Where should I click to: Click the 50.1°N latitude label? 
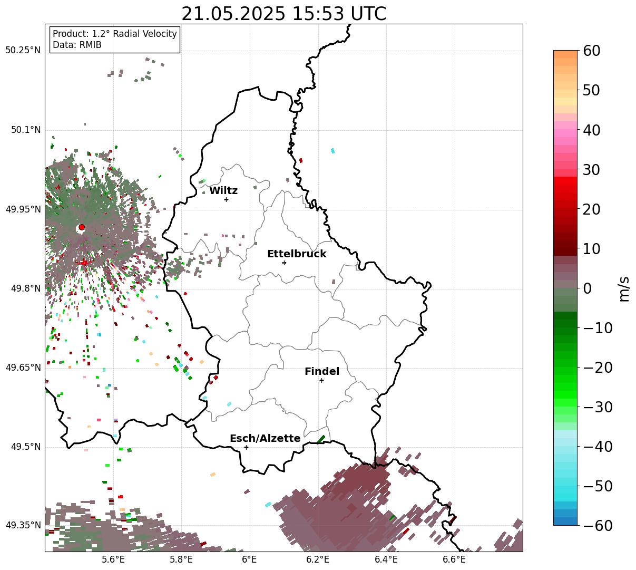25,130
